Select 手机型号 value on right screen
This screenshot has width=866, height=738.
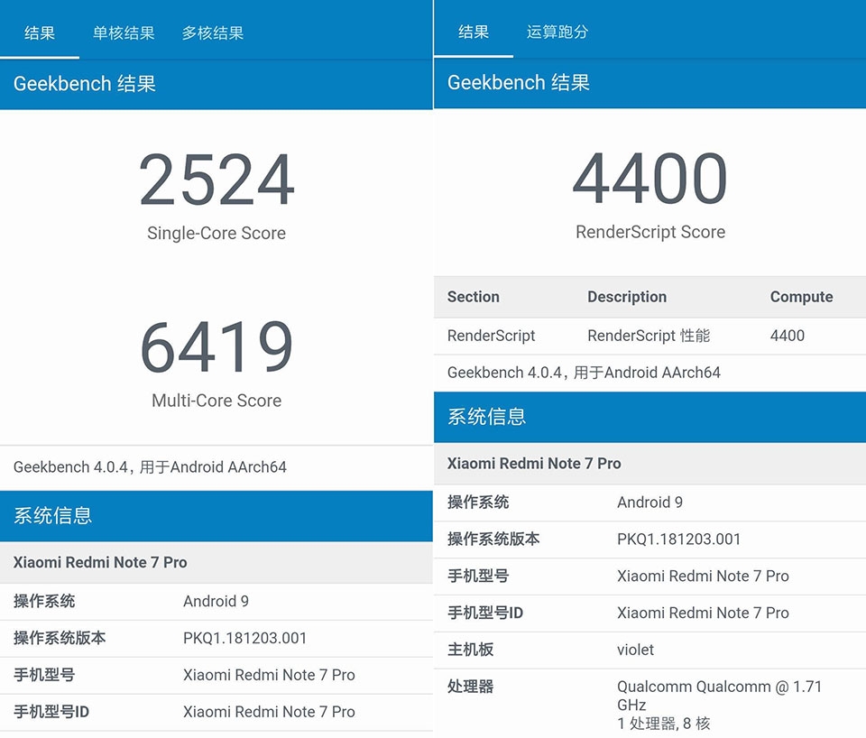(x=703, y=577)
